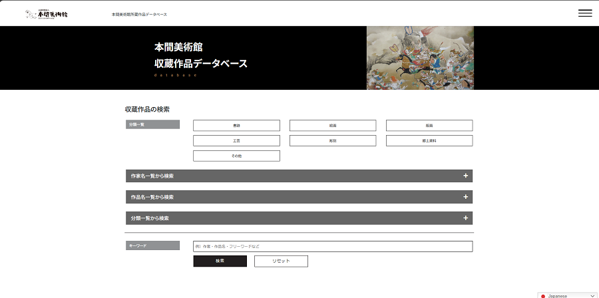
Task: Open the hamburger menu icon
Action: click(585, 13)
